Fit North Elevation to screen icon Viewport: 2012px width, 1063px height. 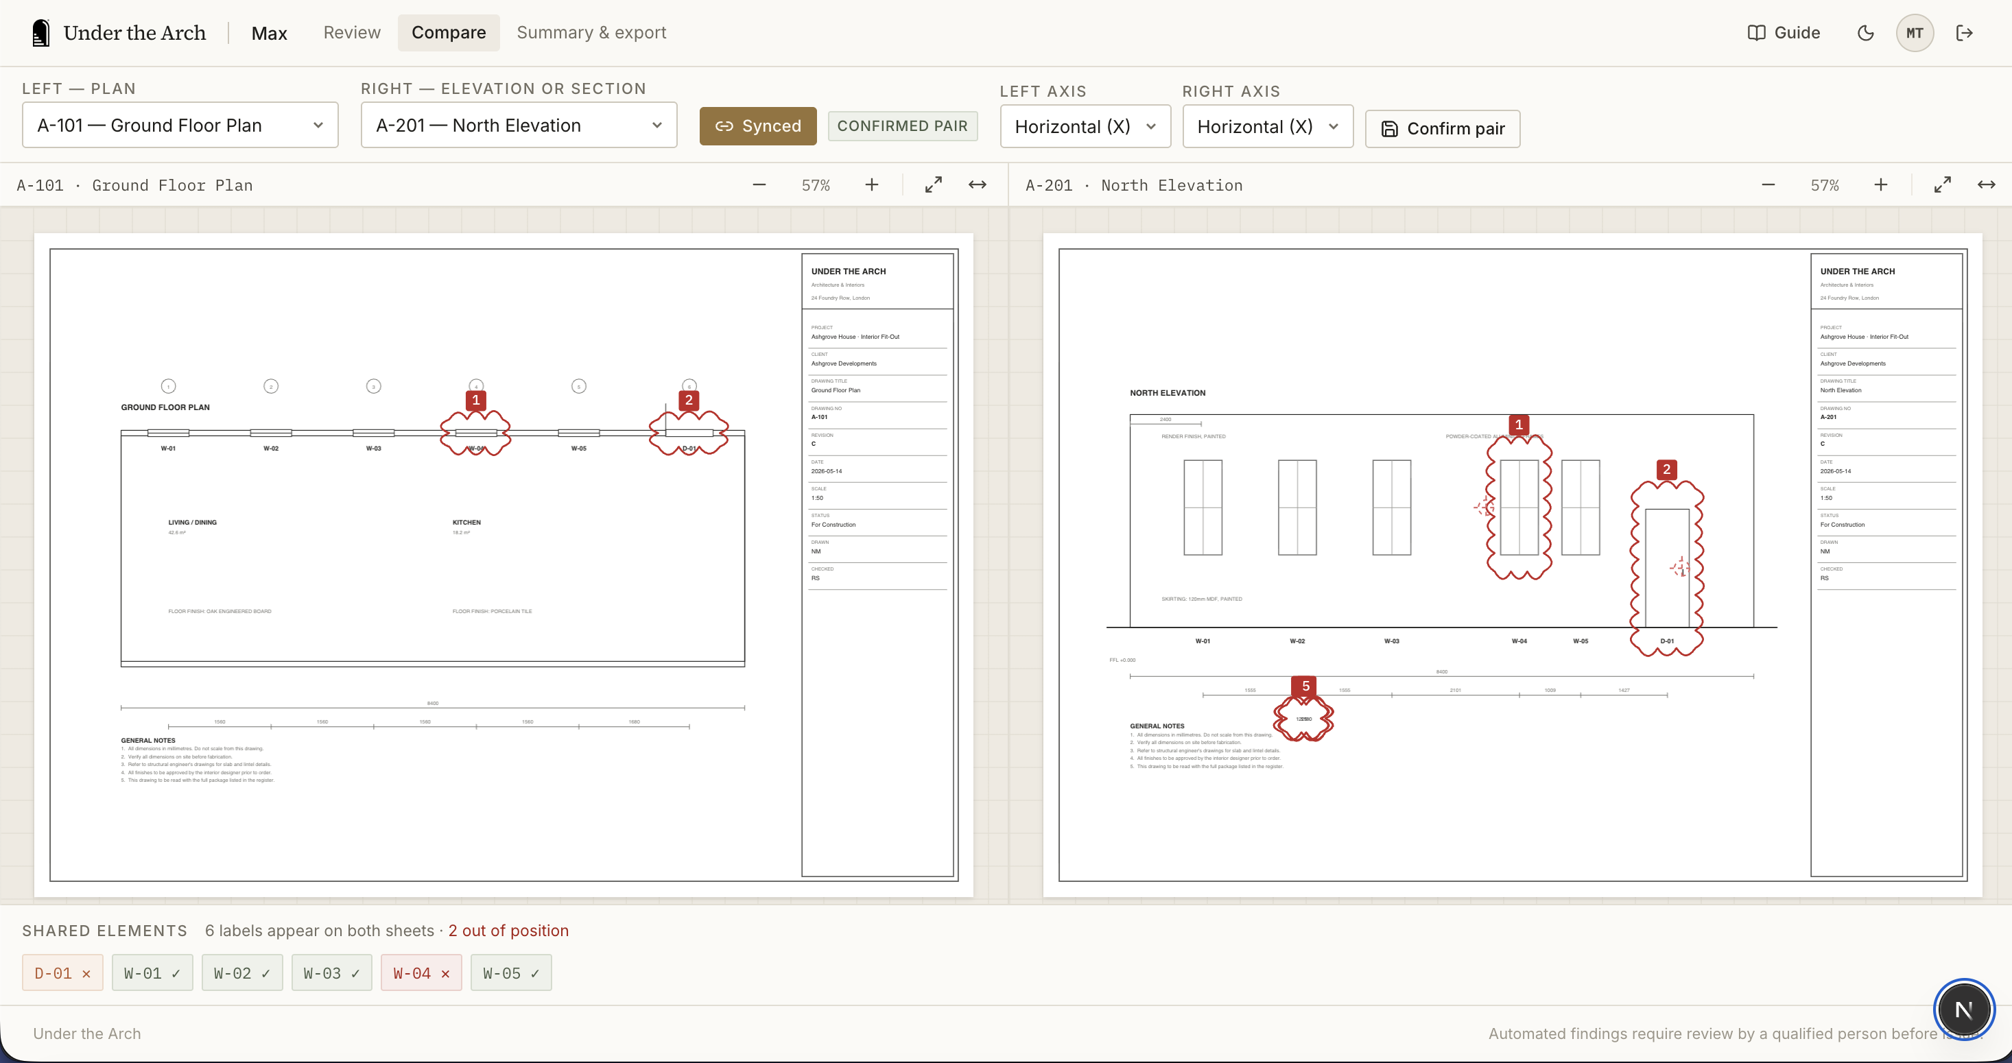[x=1943, y=185]
